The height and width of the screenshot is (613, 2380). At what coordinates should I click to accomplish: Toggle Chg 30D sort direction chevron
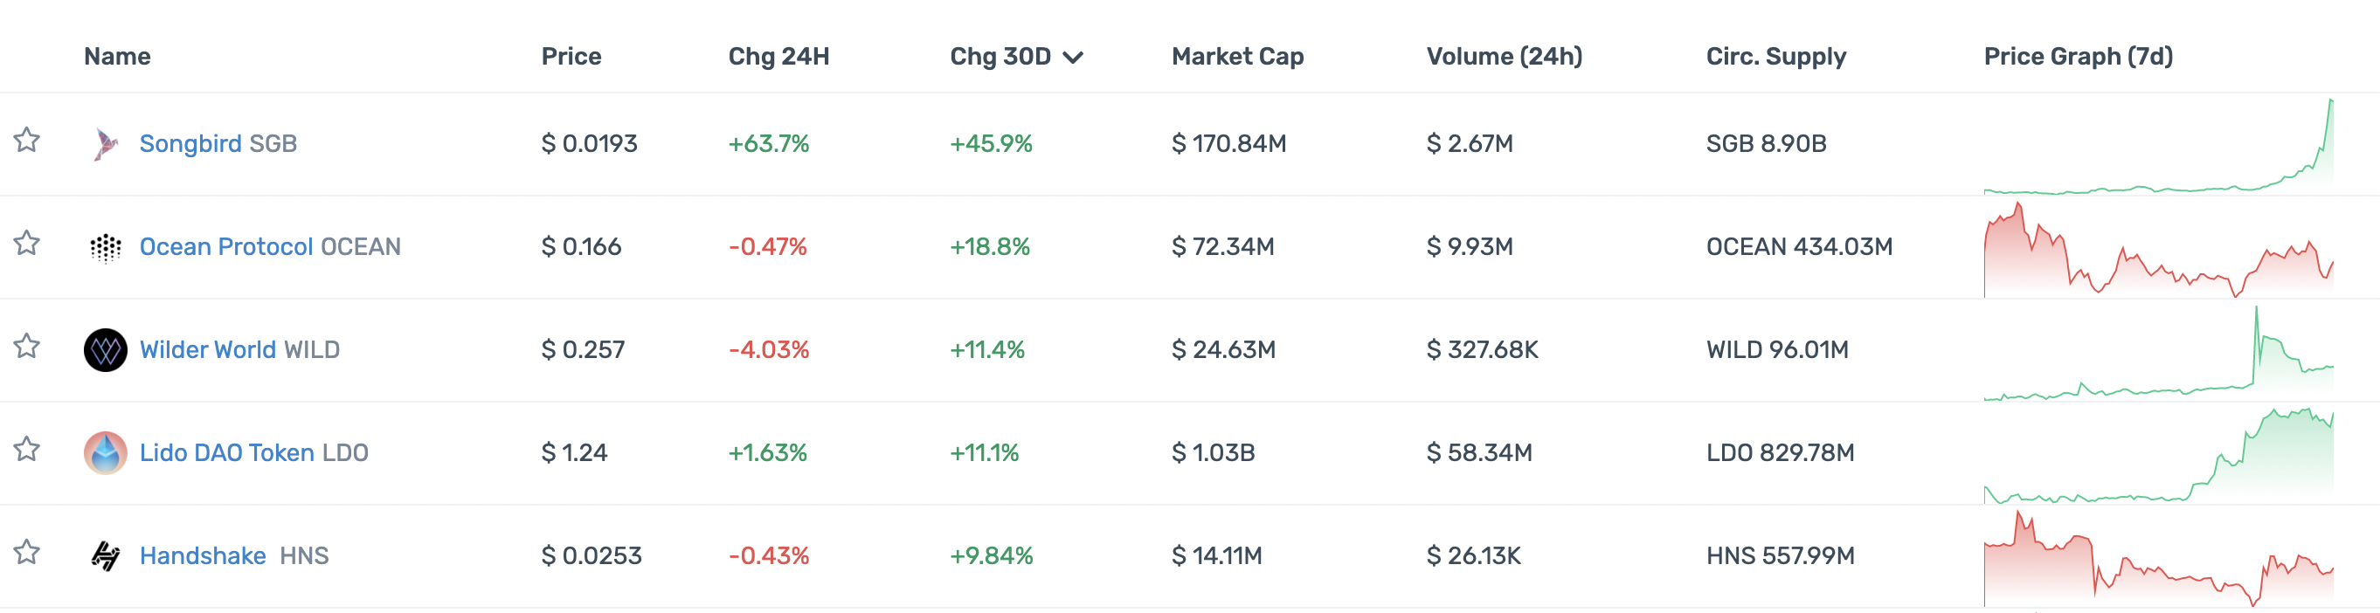click(x=1073, y=58)
